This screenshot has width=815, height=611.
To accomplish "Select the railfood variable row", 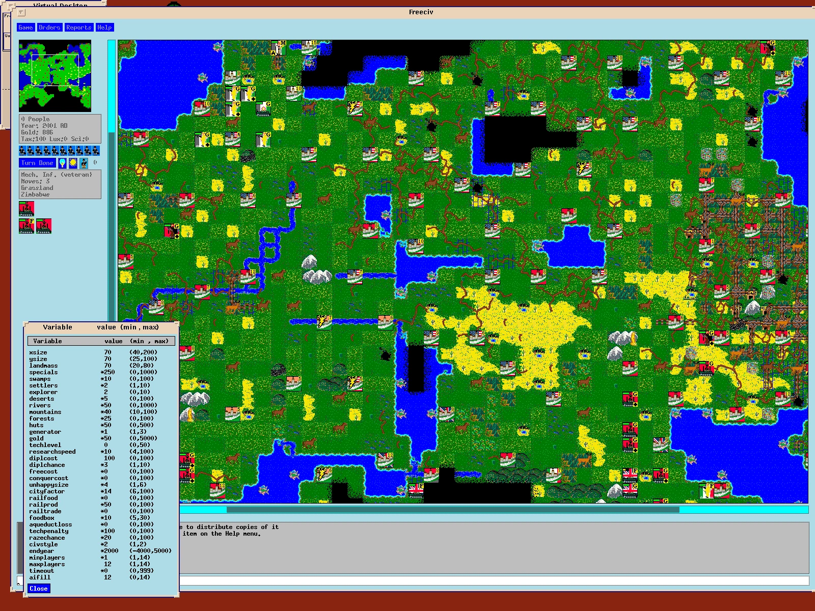I will click(x=101, y=498).
